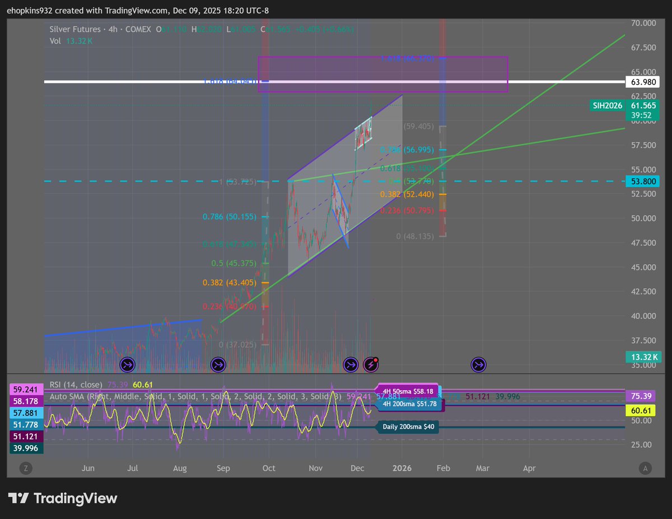Click the rollover arrow icon near February

pos(478,364)
